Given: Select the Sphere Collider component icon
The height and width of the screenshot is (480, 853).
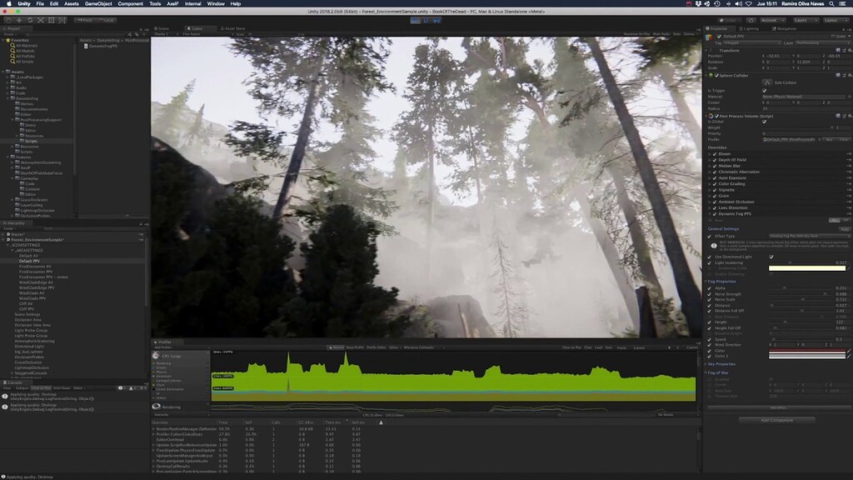Looking at the screenshot, I should point(711,75).
